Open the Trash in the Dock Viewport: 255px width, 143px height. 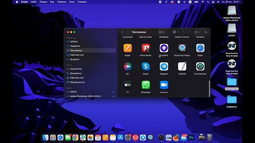(x=210, y=138)
